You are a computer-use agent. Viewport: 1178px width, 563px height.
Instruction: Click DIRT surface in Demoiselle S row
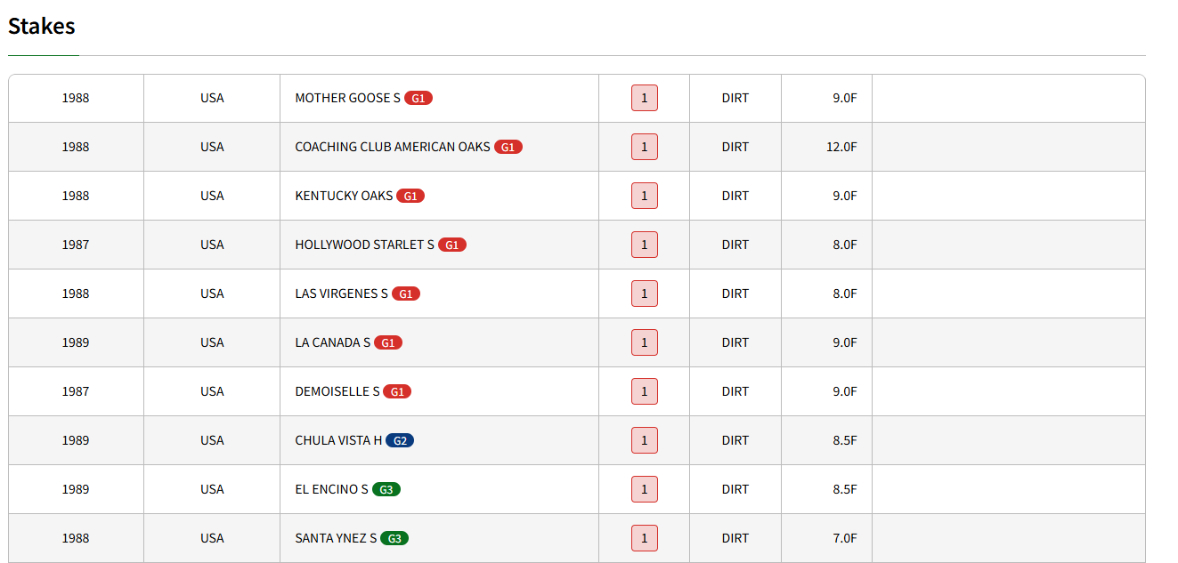point(735,391)
